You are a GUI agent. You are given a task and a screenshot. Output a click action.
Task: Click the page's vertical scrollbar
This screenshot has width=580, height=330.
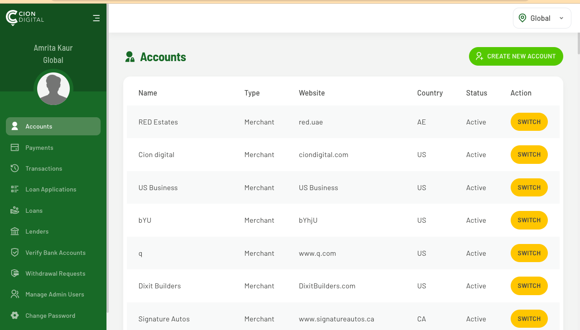point(578,44)
